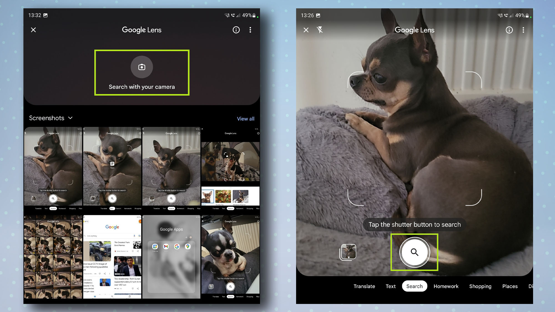The height and width of the screenshot is (312, 555).
Task: Click the Homework mode option
Action: pyautogui.click(x=446, y=286)
